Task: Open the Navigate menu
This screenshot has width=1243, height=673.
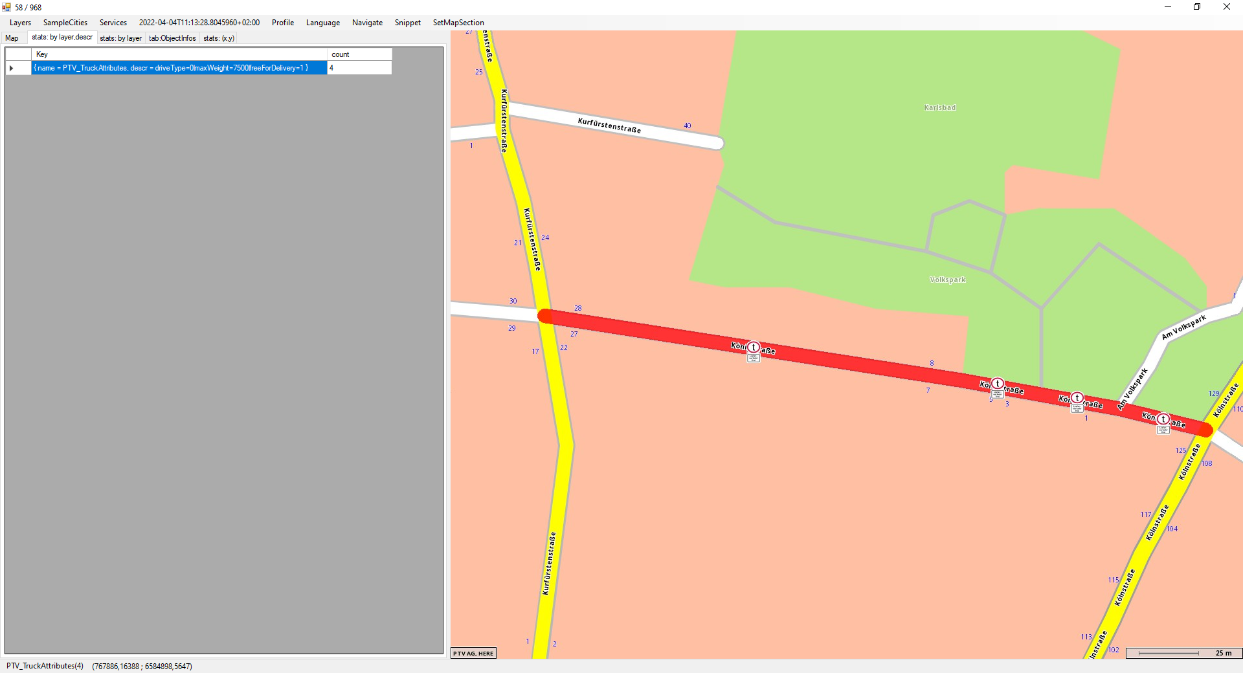Action: coord(367,23)
